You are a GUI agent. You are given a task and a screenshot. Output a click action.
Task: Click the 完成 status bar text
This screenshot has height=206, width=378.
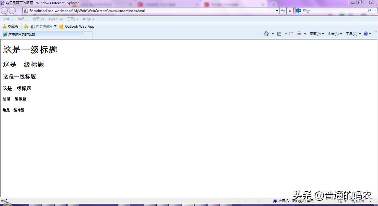point(4,201)
